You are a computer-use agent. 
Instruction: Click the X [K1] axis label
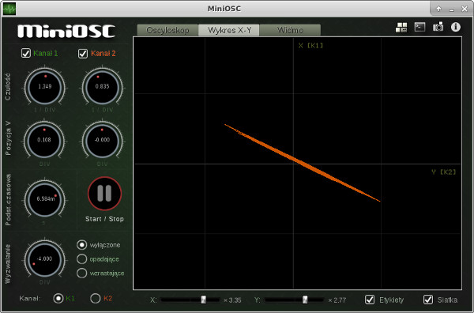tap(310, 46)
